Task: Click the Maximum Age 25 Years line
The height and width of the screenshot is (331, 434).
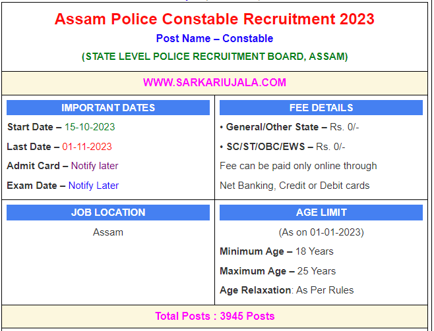Action: 278,271
